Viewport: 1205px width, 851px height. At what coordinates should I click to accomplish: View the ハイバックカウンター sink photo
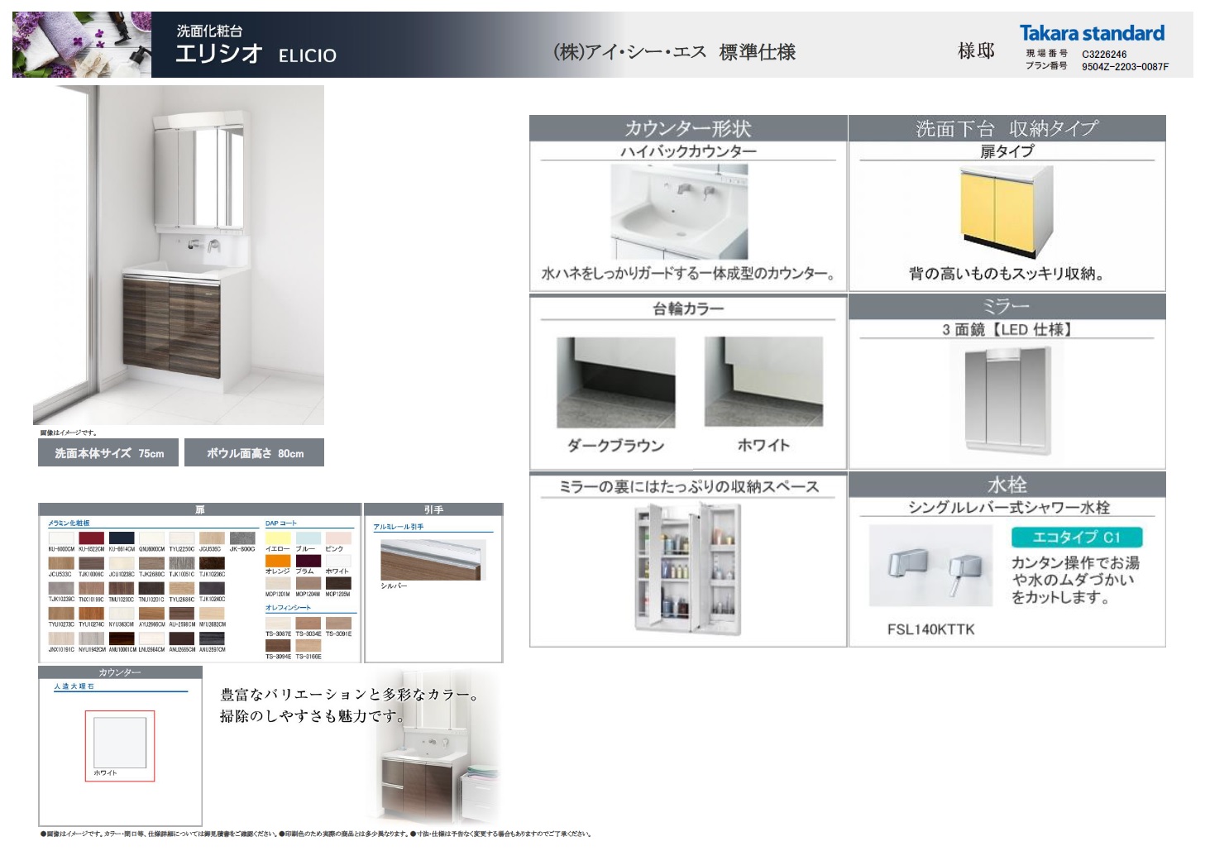[679, 212]
